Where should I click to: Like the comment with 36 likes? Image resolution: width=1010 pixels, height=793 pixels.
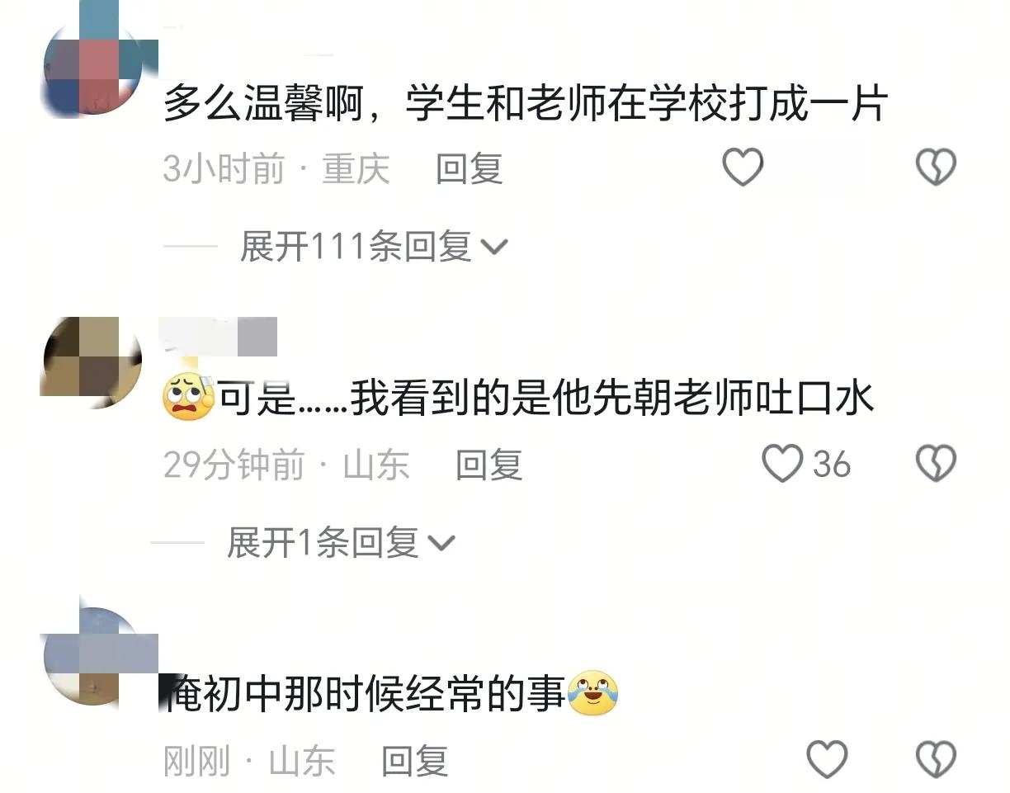781,463
